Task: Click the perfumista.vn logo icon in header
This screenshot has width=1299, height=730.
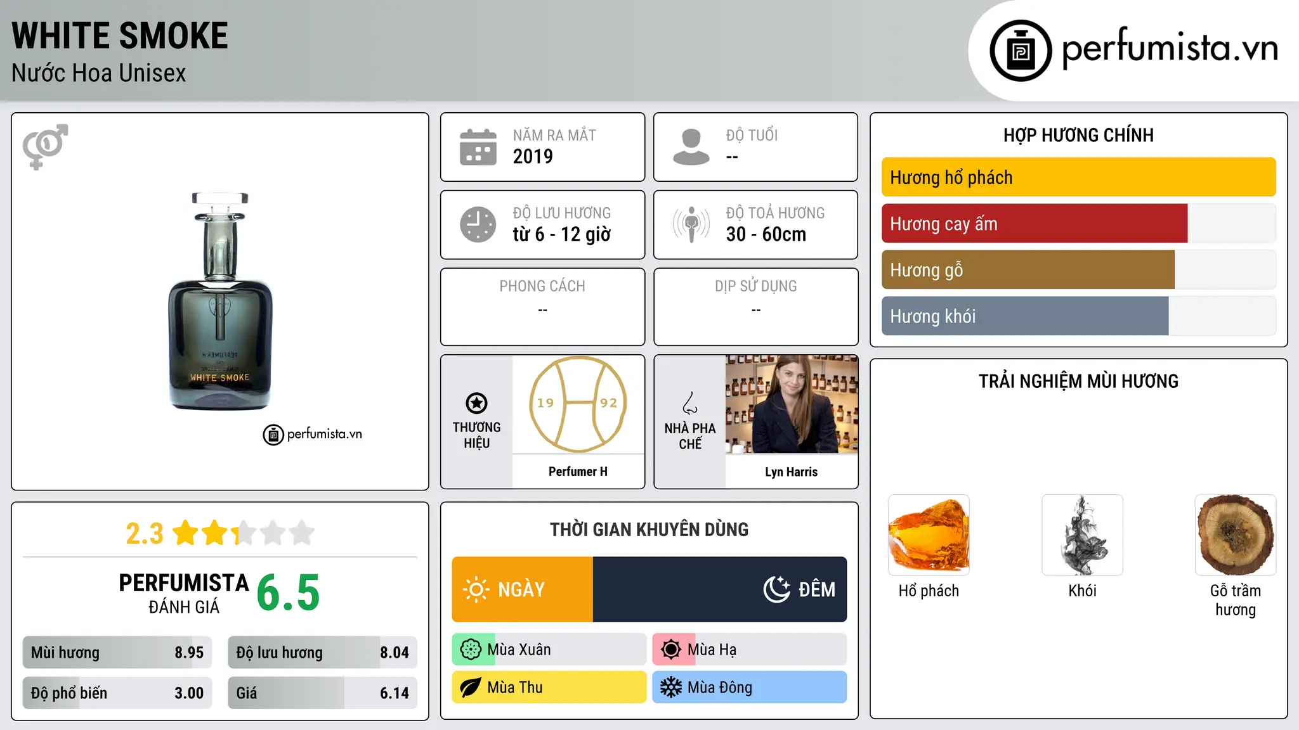Action: (x=1021, y=51)
